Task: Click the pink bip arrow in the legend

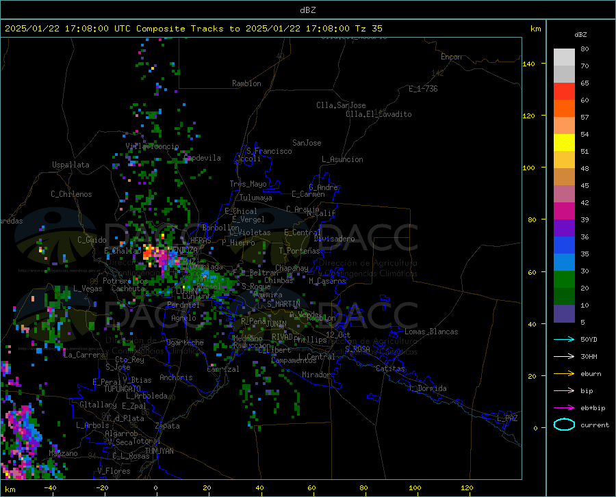Action: pos(564,391)
